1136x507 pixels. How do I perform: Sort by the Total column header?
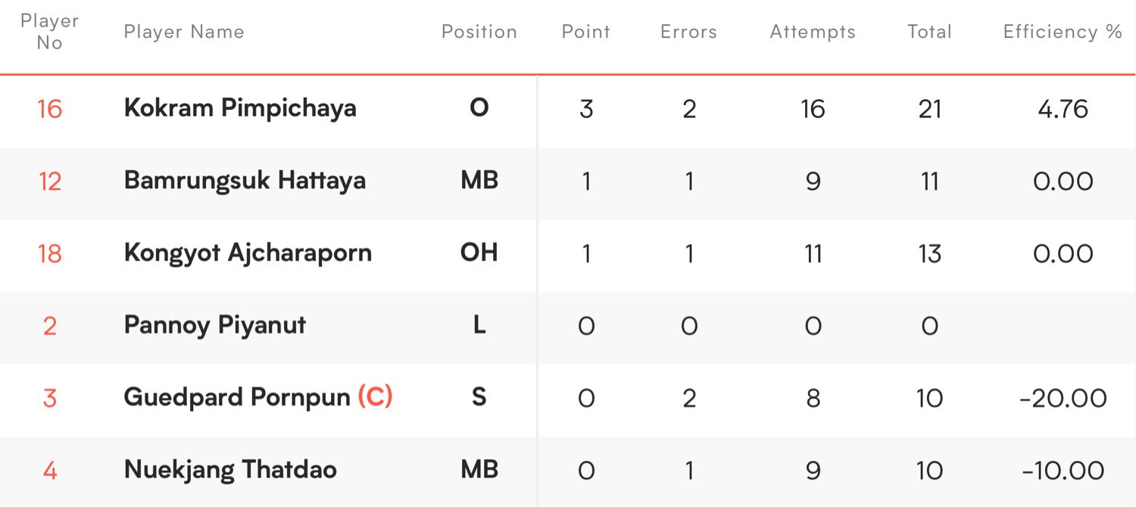[929, 32]
